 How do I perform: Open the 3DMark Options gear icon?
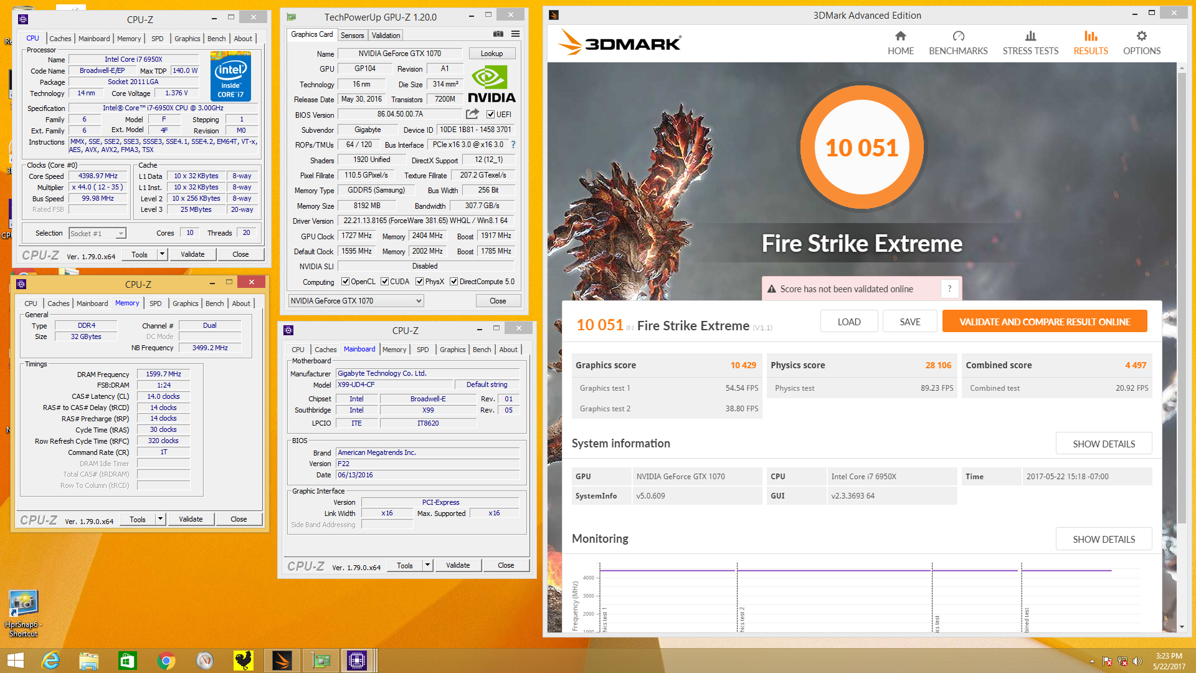pyautogui.click(x=1141, y=36)
